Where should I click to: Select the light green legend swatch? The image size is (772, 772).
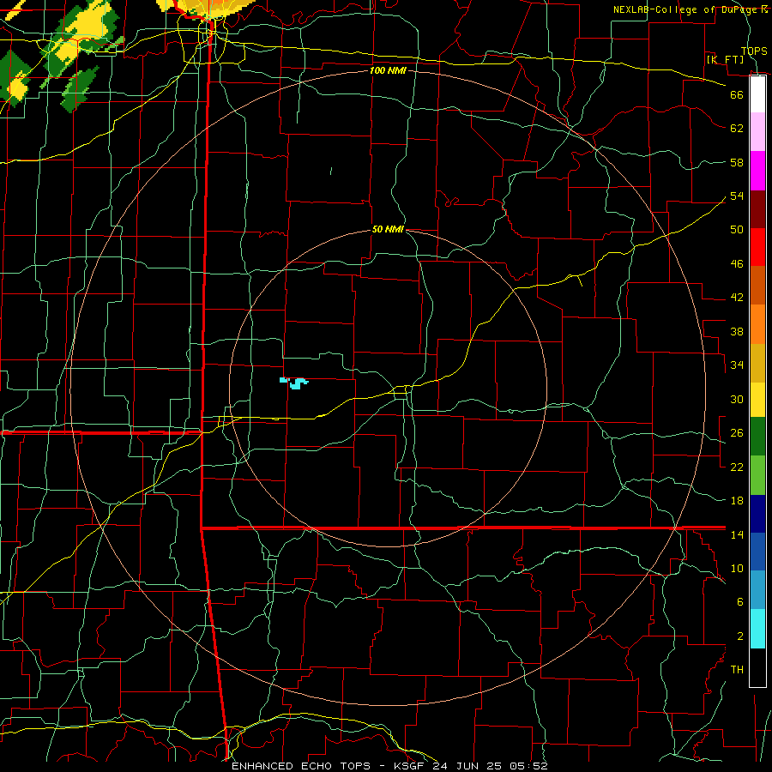click(757, 475)
